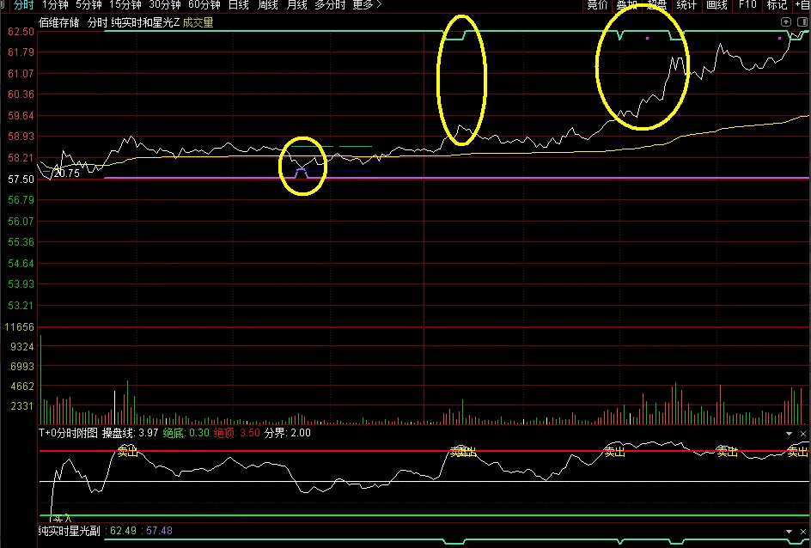Click the 标记 mark button

coord(777,5)
